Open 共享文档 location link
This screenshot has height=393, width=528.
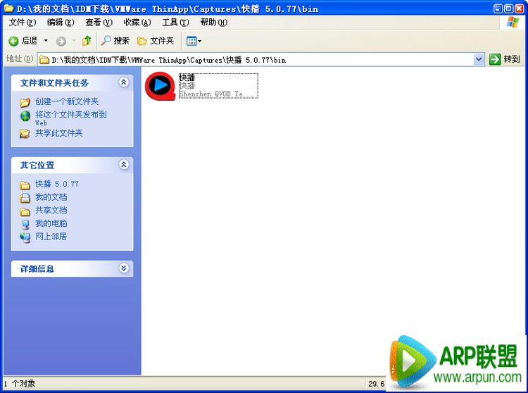coord(51,210)
